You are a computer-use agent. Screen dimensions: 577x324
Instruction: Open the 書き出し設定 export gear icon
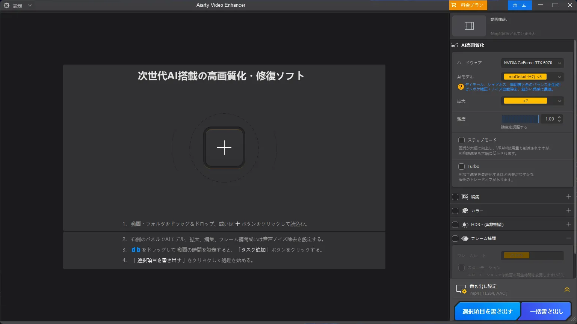(x=461, y=289)
